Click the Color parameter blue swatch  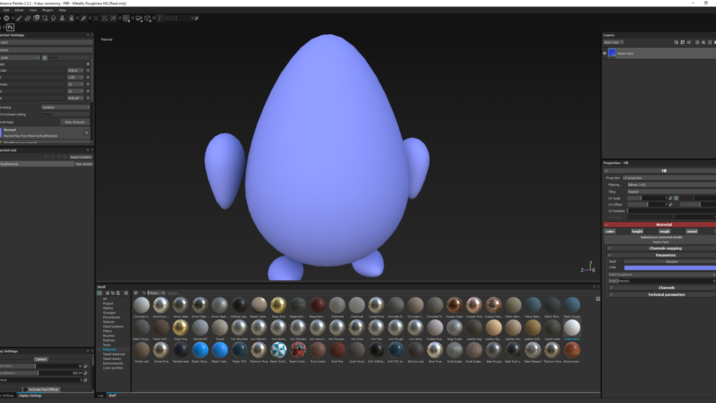(670, 268)
